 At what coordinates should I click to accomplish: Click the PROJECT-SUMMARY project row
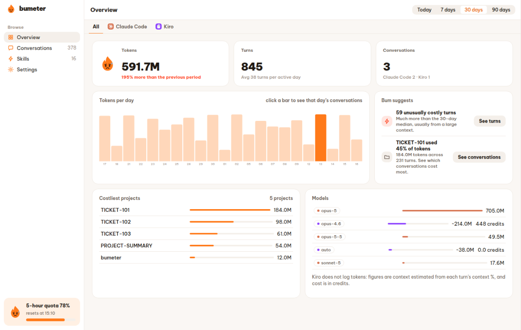coord(196,246)
